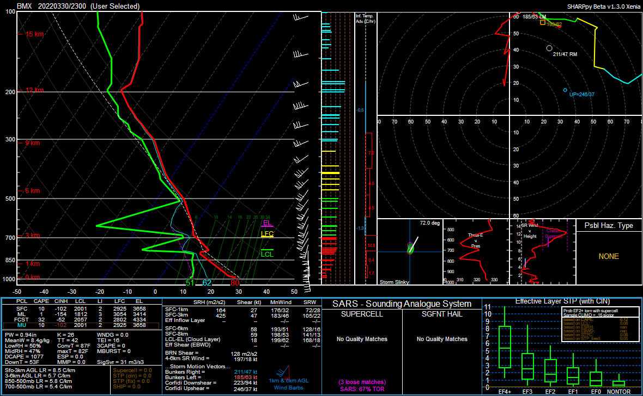Click the red surface temperature value 80
643x396 pixels.
(x=234, y=282)
